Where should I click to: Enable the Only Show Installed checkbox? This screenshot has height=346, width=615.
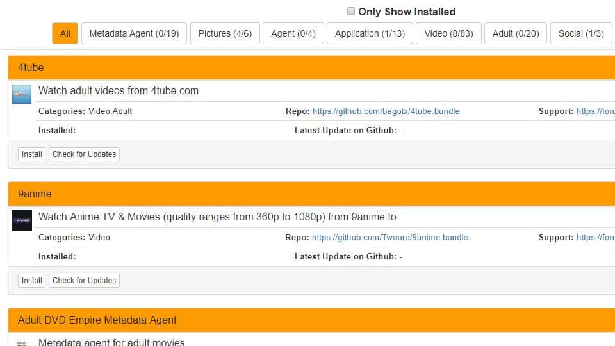350,11
